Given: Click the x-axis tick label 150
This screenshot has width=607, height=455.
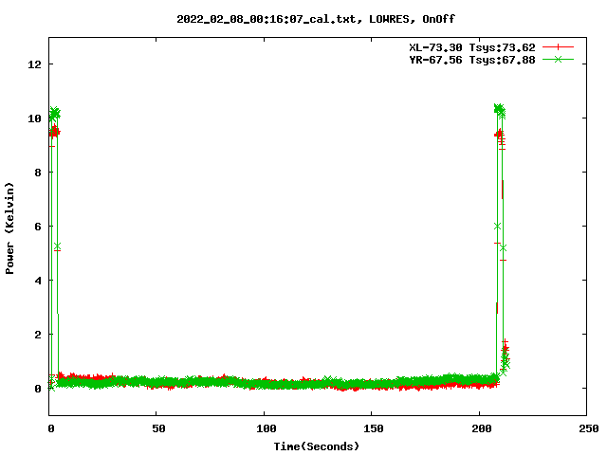Looking at the screenshot, I should pos(374,428).
